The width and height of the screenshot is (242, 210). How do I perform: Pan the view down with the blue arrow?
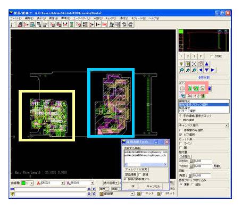tap(206, 70)
